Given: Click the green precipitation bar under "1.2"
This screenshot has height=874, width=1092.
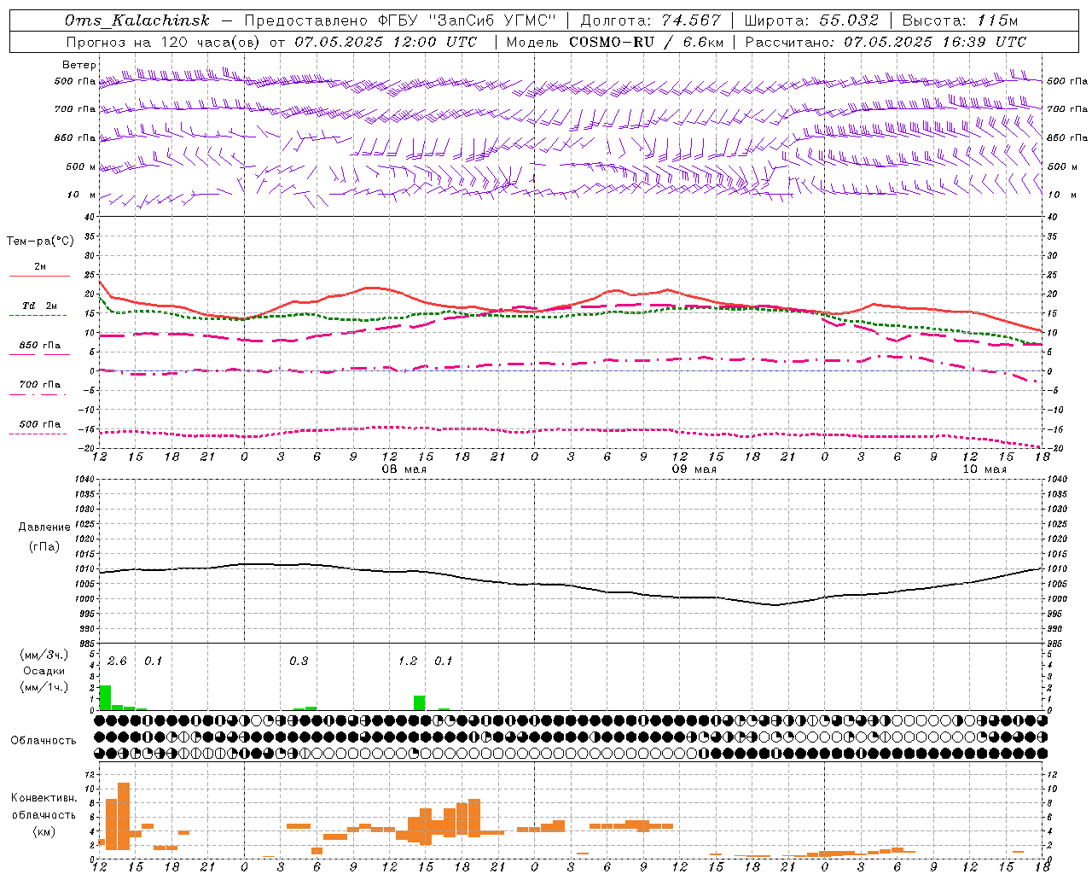Looking at the screenshot, I should (x=419, y=702).
